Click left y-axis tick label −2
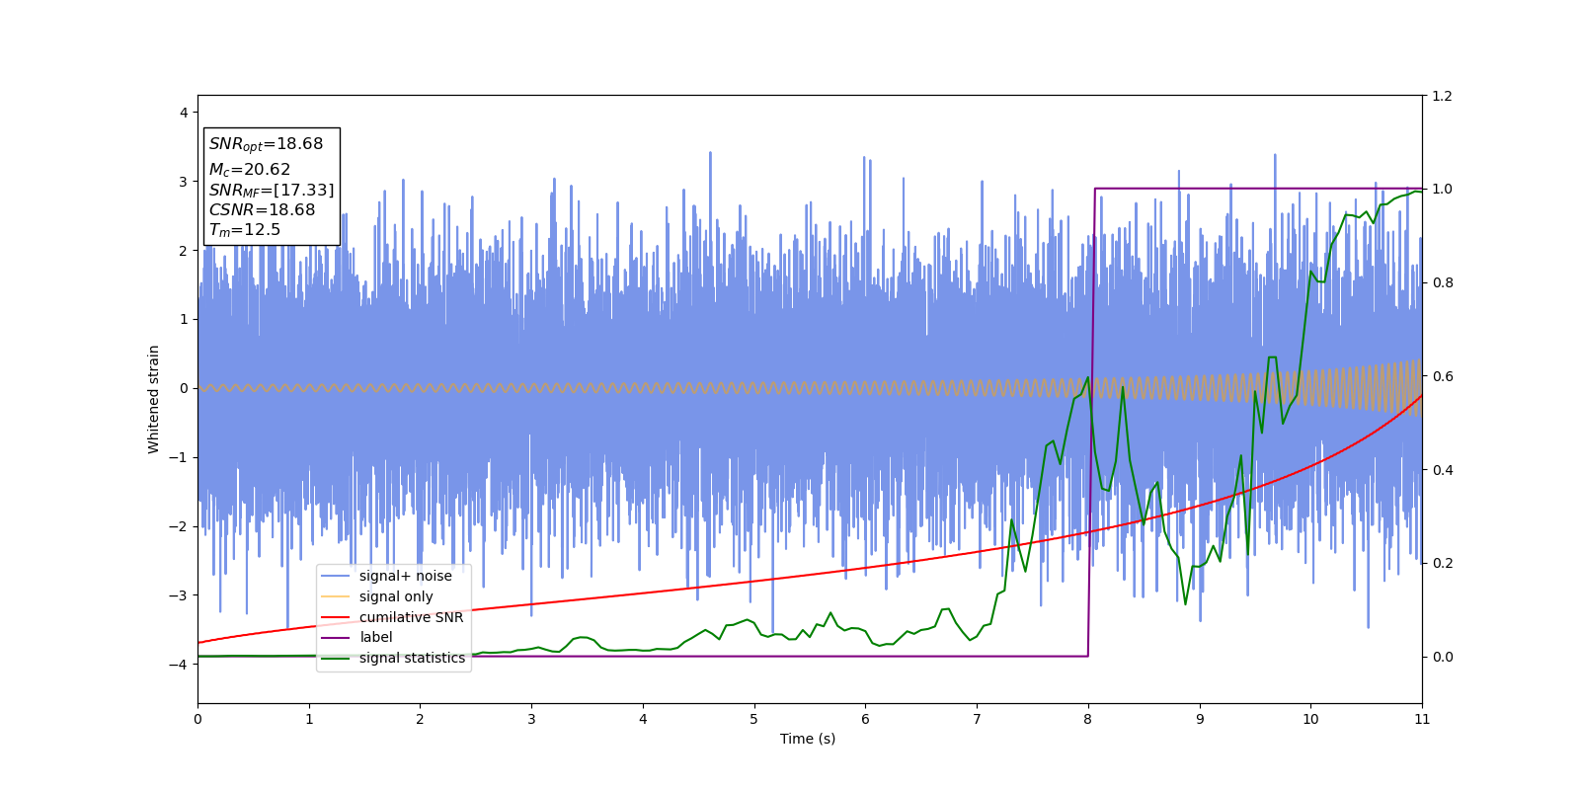The width and height of the screenshot is (1580, 790). pyautogui.click(x=178, y=526)
